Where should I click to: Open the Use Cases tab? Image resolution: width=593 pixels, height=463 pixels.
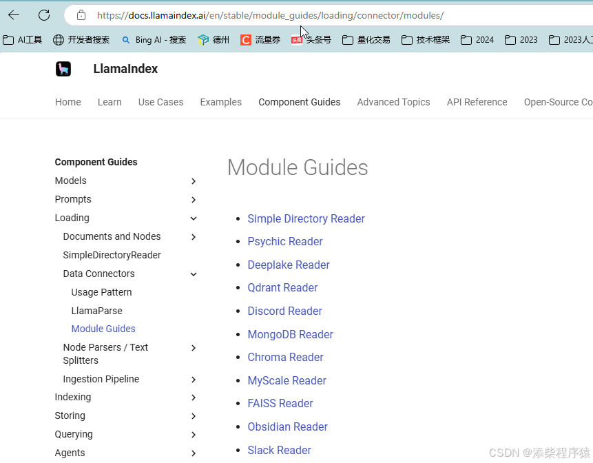click(160, 102)
